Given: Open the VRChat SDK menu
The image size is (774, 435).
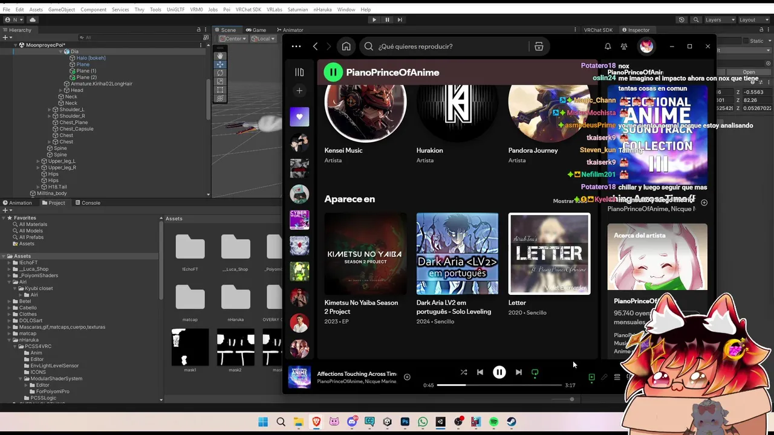Looking at the screenshot, I should (x=248, y=10).
